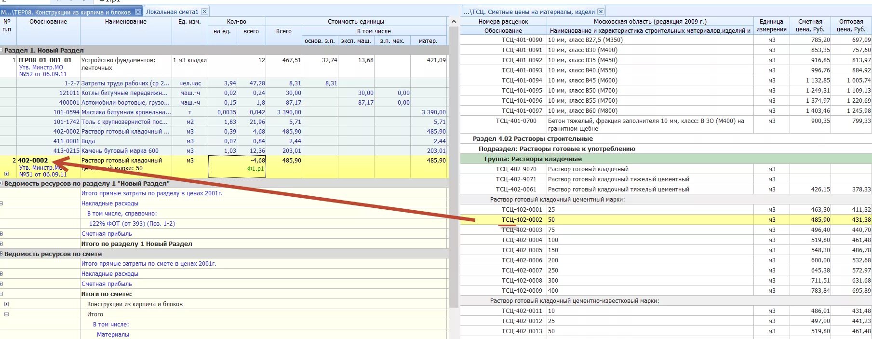Click the estimate scrollbar up arrow
The height and width of the screenshot is (339, 872).
click(454, 22)
